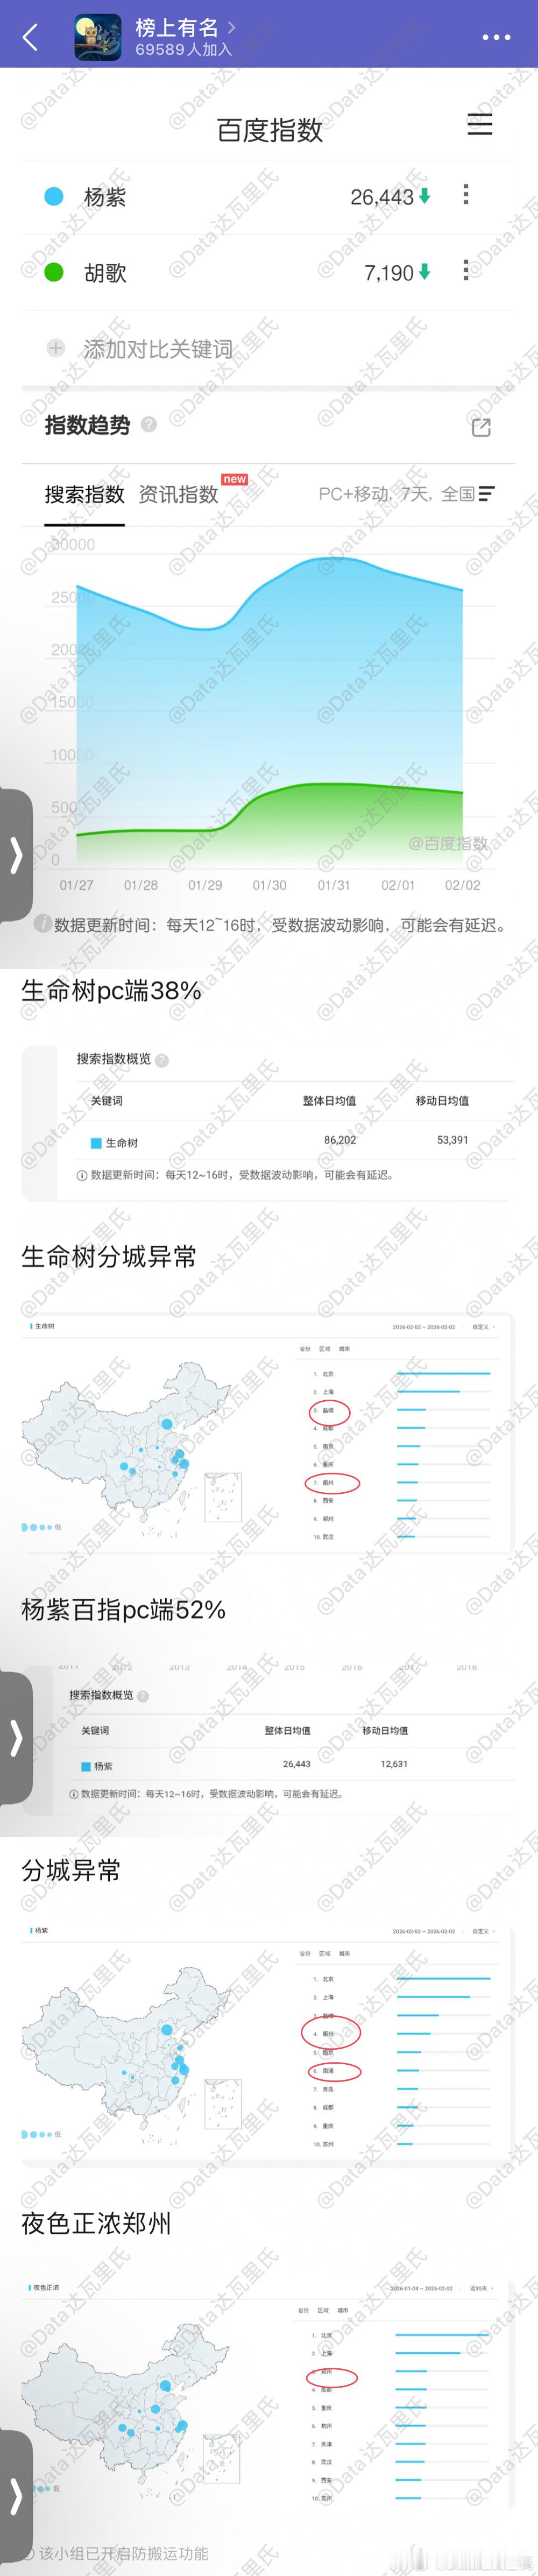Click the 胡歌 index value 7,190
Image resolution: width=538 pixels, height=2576 pixels.
pyautogui.click(x=389, y=273)
